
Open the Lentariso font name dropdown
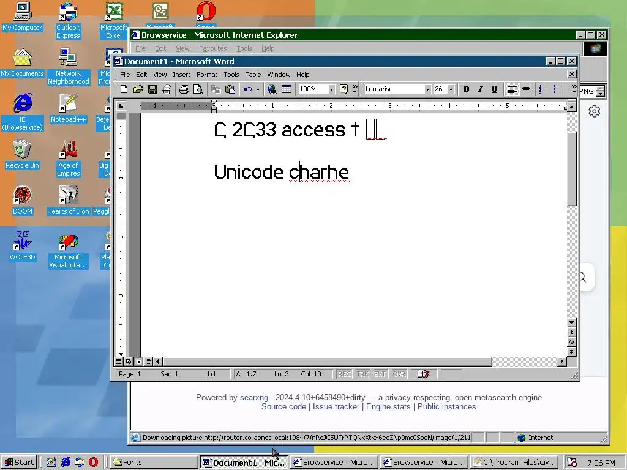click(427, 89)
